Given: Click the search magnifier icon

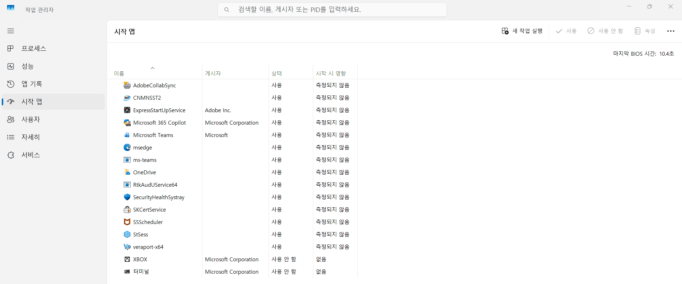Looking at the screenshot, I should pos(227,10).
